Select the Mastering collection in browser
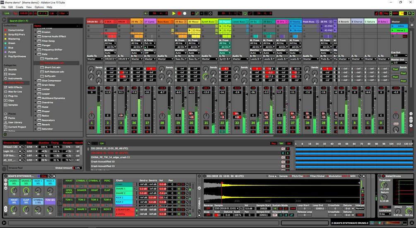Image resolution: width=416 pixels, height=228 pixels. tap(14, 39)
